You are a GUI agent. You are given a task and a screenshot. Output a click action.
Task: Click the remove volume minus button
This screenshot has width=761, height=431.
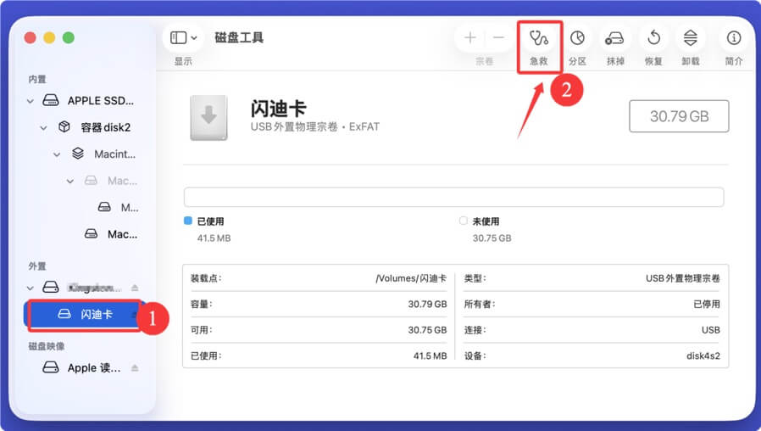tap(498, 38)
